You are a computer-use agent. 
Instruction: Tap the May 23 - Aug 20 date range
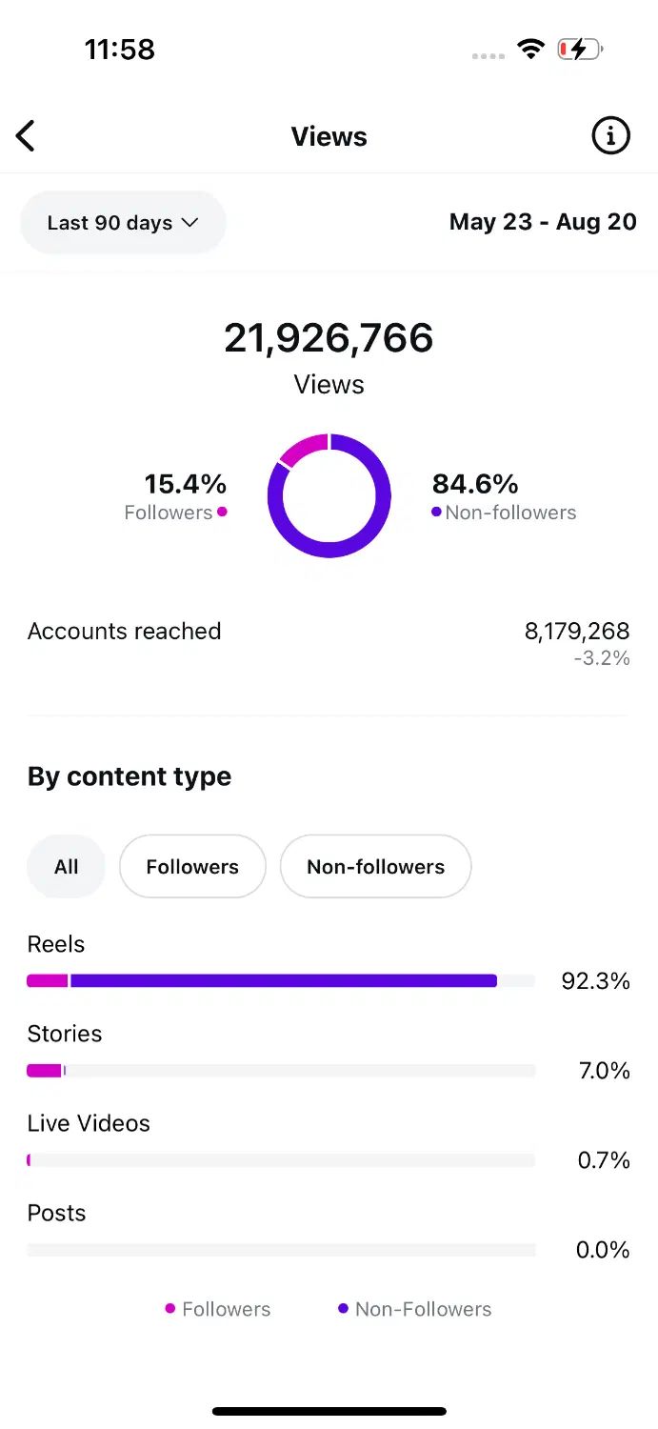click(x=543, y=222)
